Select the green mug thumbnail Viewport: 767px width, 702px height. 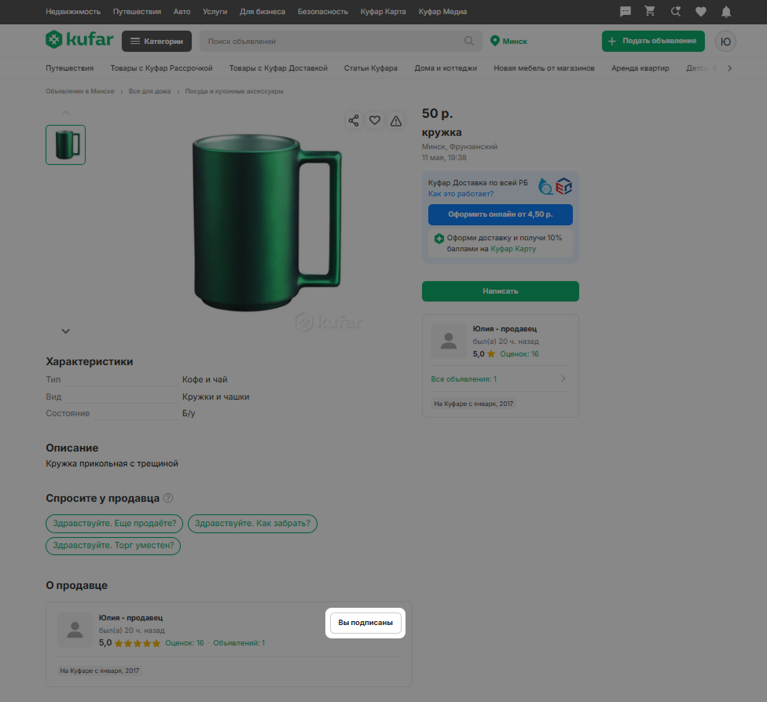[65, 144]
